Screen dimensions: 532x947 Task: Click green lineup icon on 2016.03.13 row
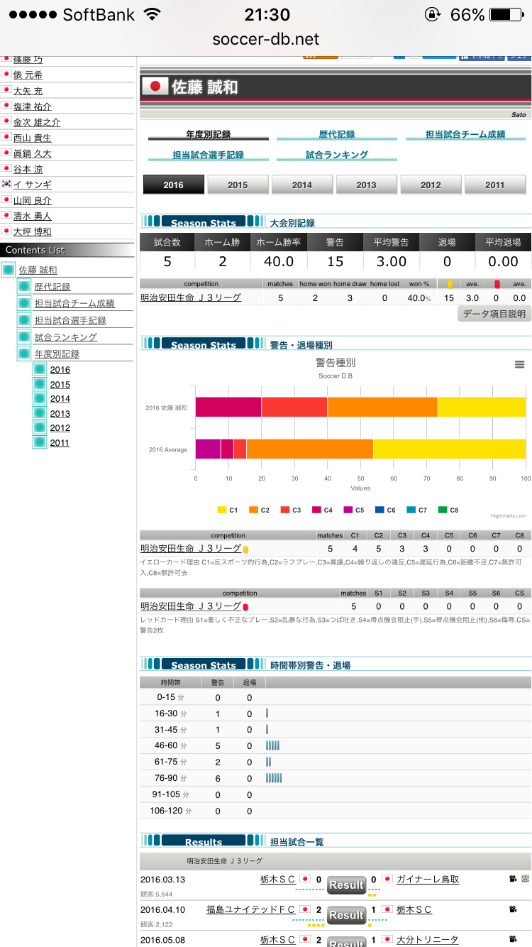coord(525,879)
